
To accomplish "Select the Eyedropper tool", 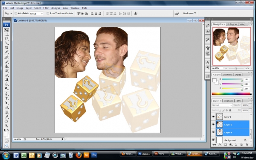I will point(6,117).
